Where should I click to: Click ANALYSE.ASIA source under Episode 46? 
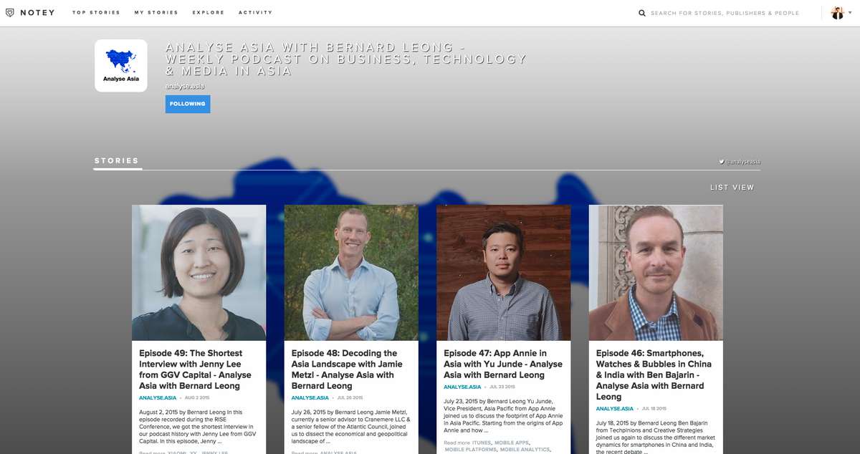click(614, 408)
